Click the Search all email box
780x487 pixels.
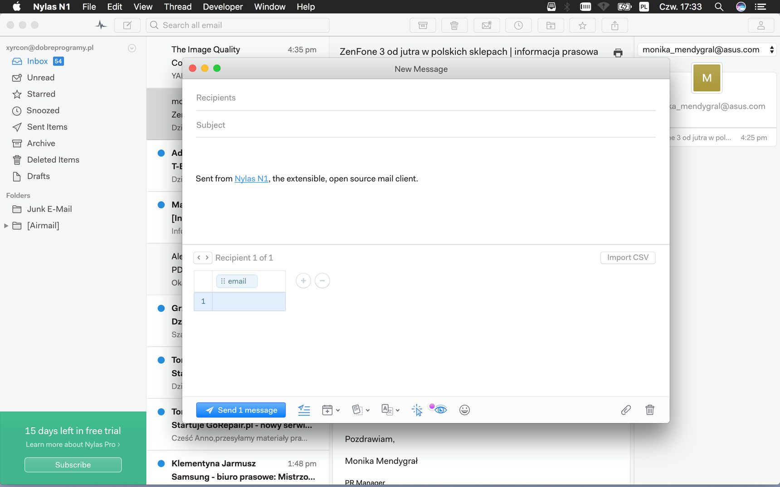click(x=238, y=25)
